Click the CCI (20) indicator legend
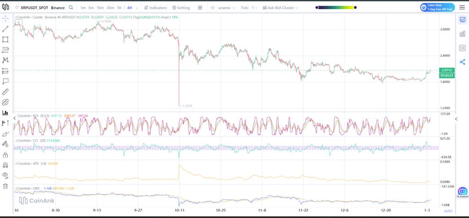This screenshot has height=218, width=469. pyautogui.click(x=38, y=141)
